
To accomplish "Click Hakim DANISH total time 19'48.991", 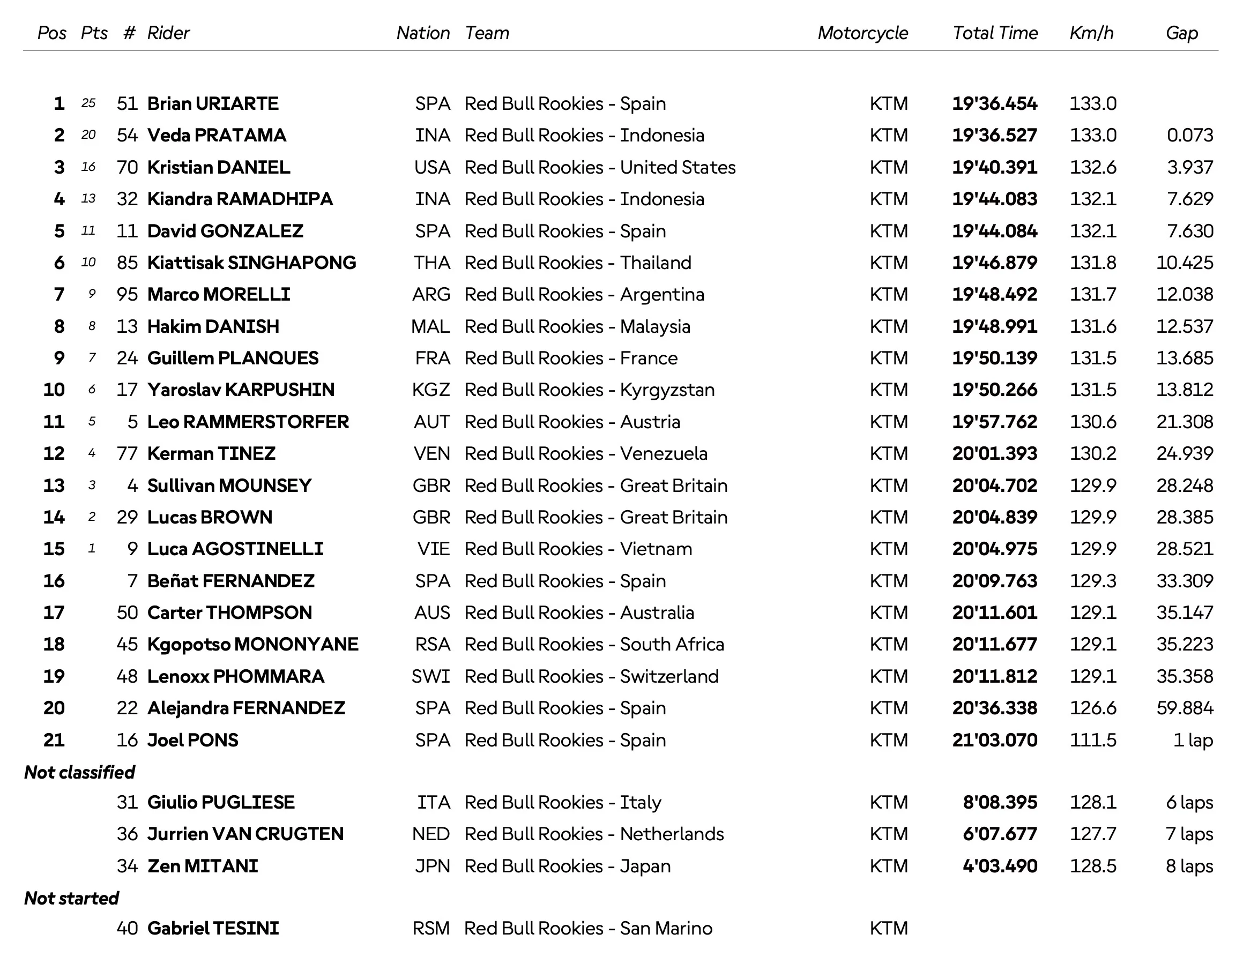I will coord(995,326).
